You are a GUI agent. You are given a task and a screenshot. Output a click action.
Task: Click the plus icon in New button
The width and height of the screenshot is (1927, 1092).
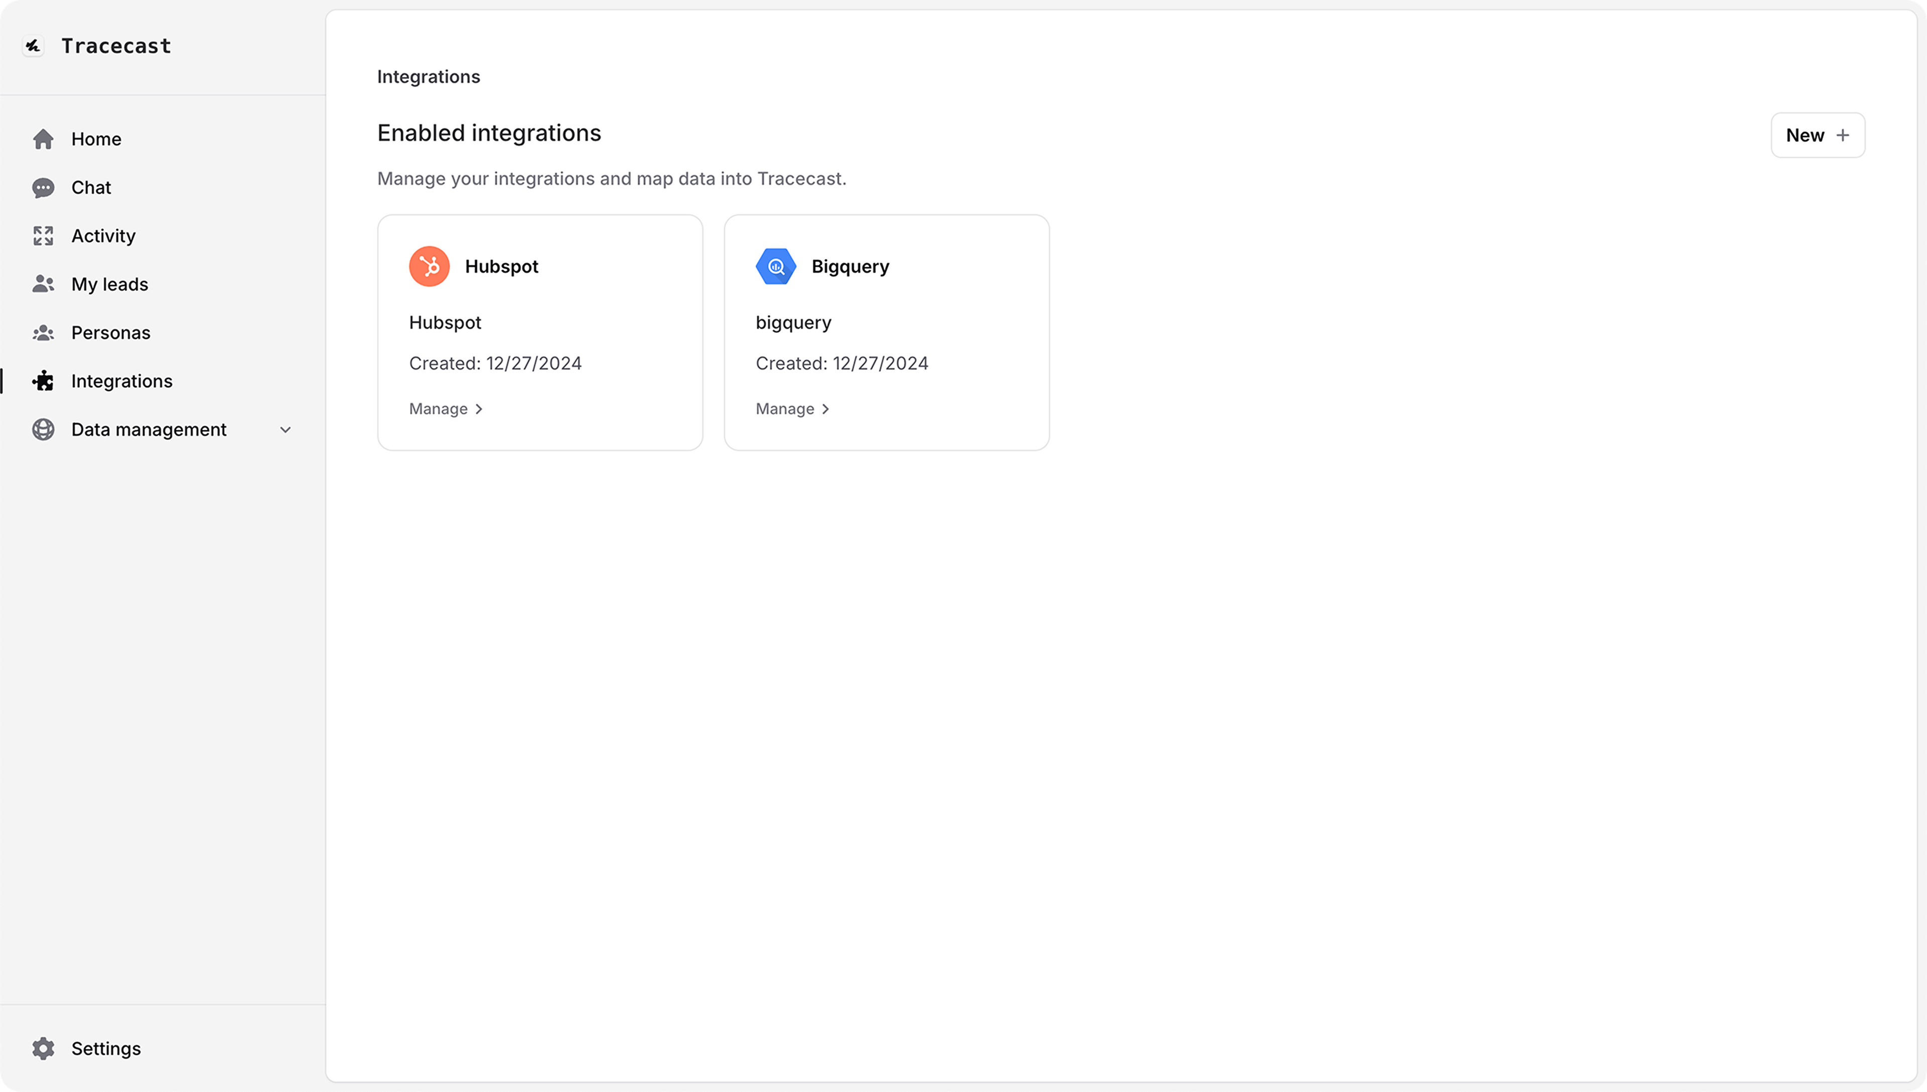(x=1842, y=135)
